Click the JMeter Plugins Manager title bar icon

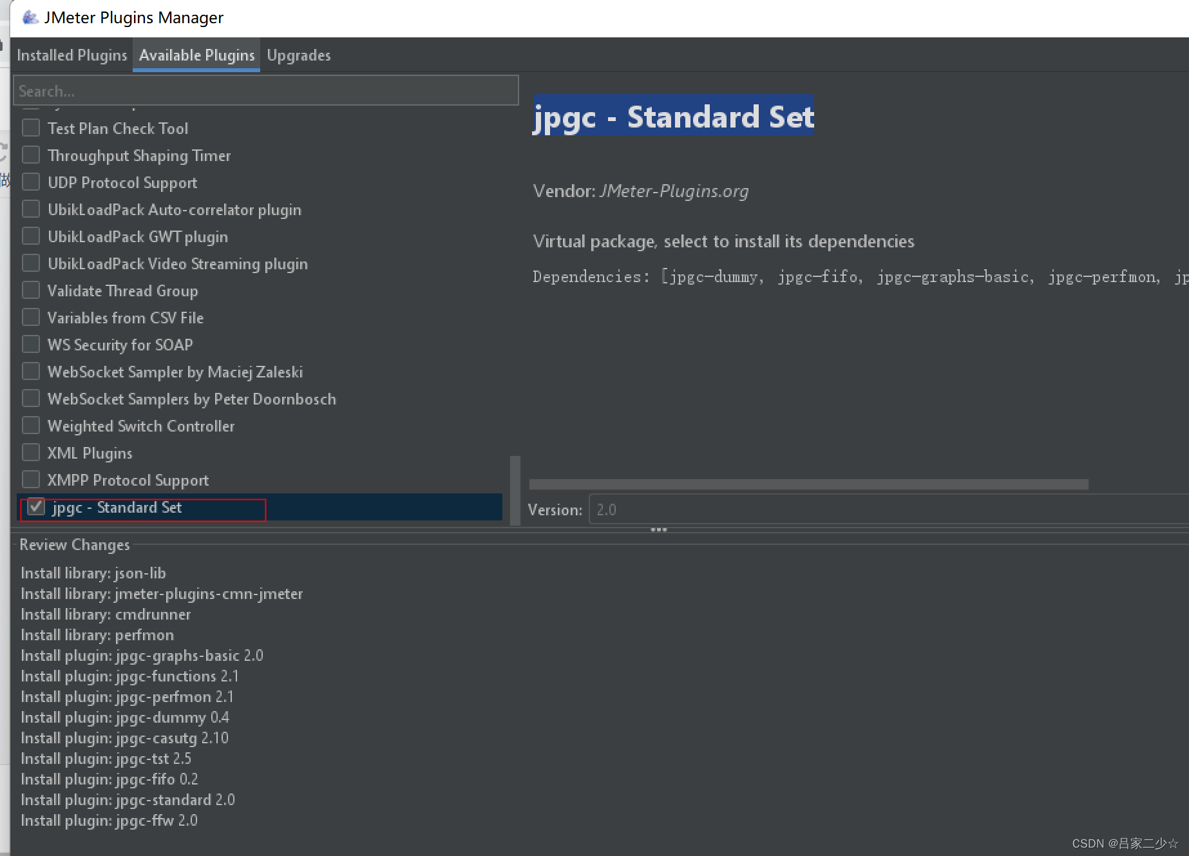pos(30,17)
